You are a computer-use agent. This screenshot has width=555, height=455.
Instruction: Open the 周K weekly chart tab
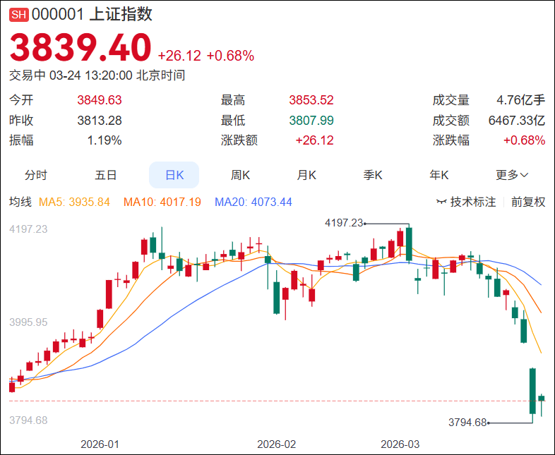pos(241,175)
